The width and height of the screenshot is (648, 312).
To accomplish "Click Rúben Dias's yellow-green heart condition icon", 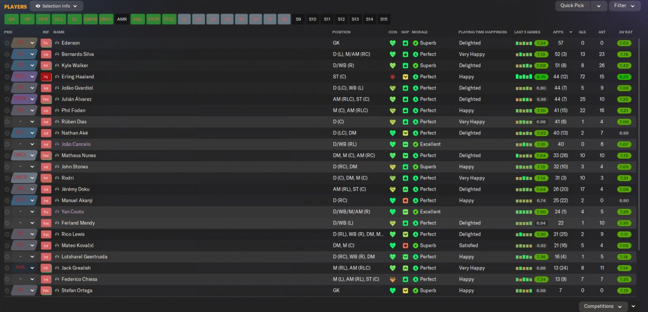I will [392, 122].
